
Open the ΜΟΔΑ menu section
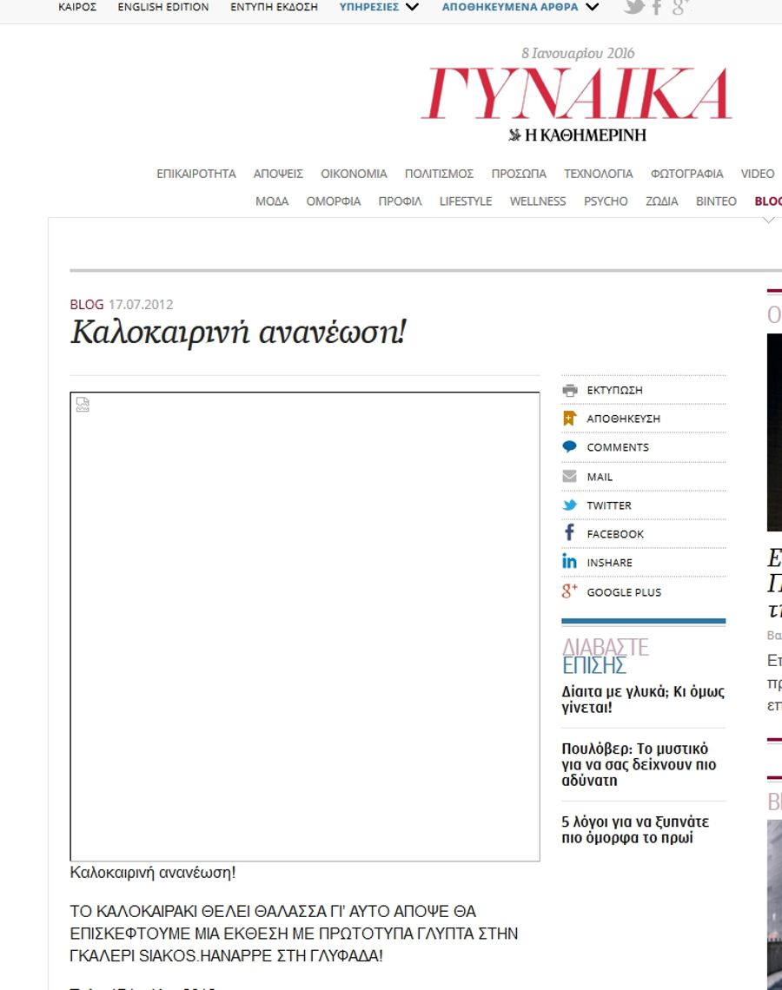point(272,201)
